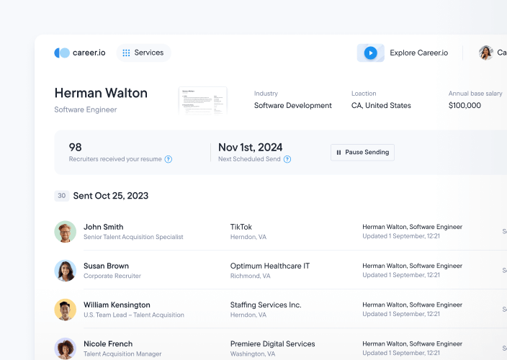Click John Smith's avatar
Screen dimensions: 507x360
point(66,232)
